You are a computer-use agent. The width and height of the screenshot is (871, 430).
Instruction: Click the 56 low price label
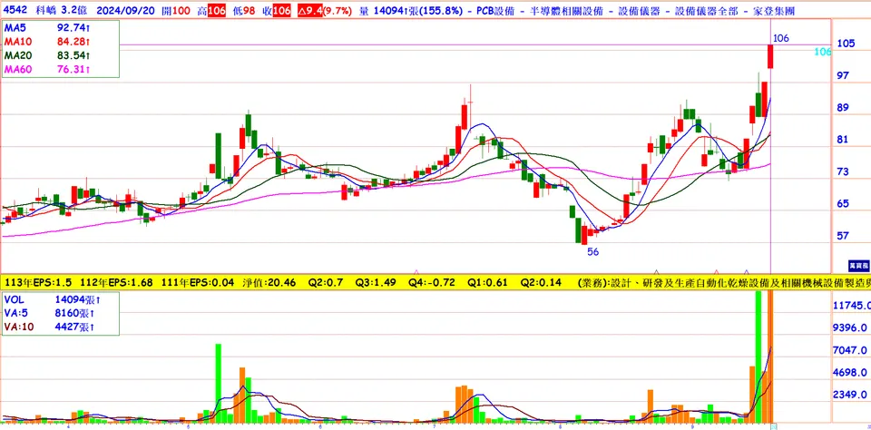(593, 251)
